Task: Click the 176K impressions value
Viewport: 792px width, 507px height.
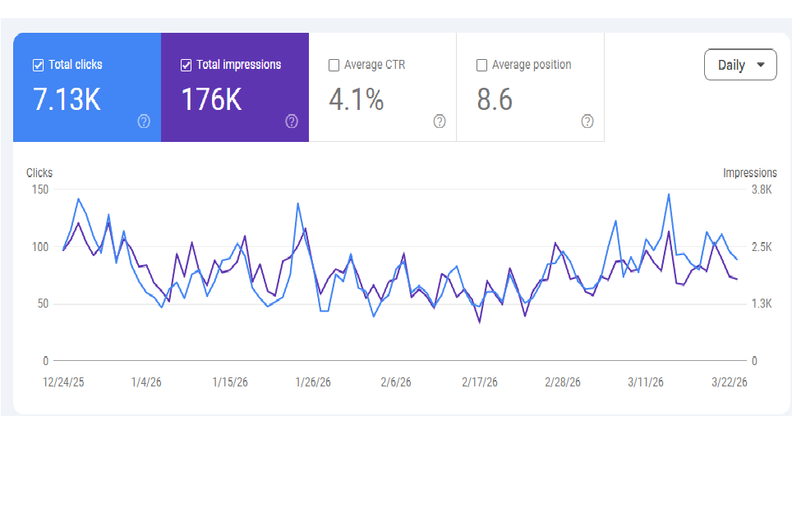Action: pos(212,100)
